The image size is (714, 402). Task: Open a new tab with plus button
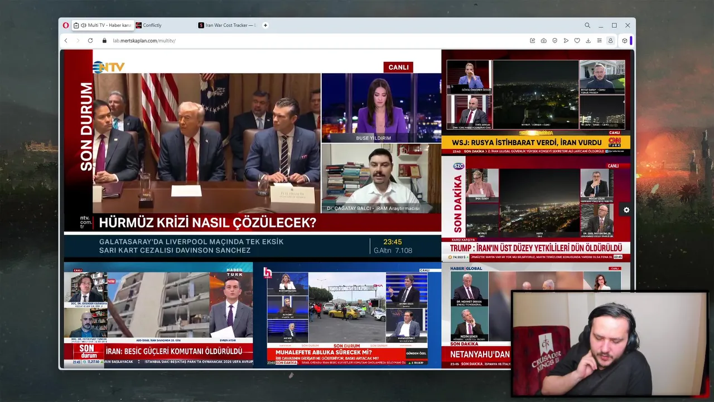(x=266, y=25)
